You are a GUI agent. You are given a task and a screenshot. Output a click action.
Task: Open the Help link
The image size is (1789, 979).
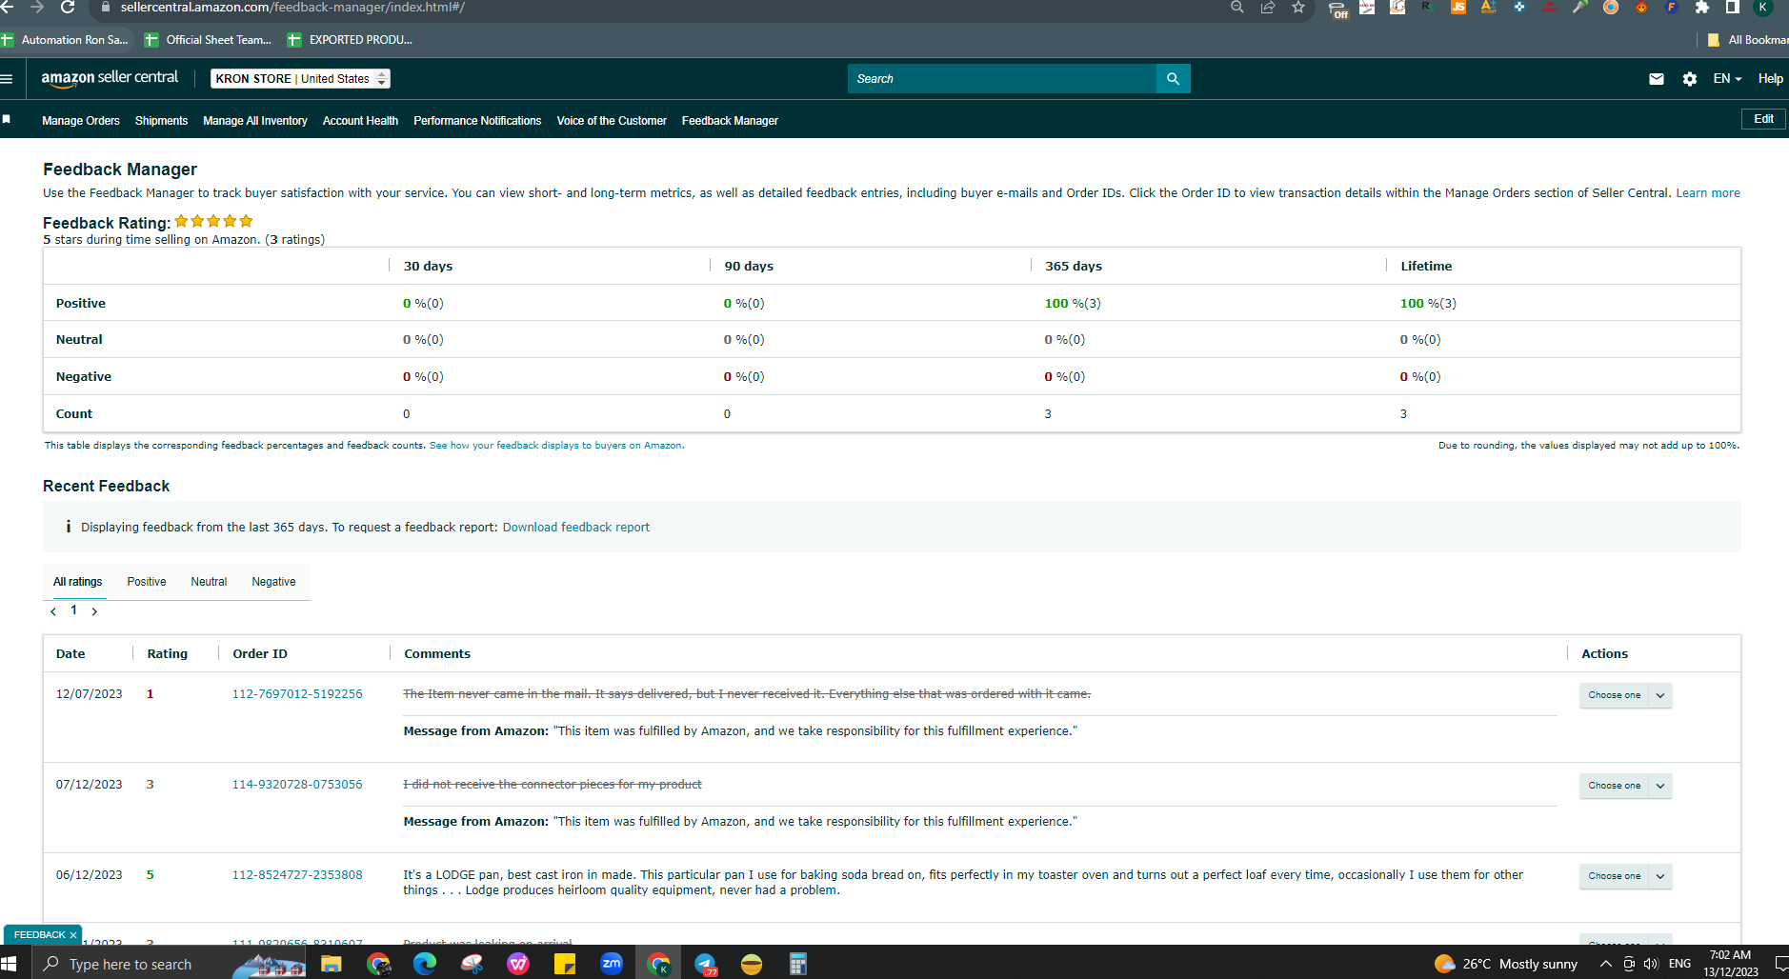1770,79
